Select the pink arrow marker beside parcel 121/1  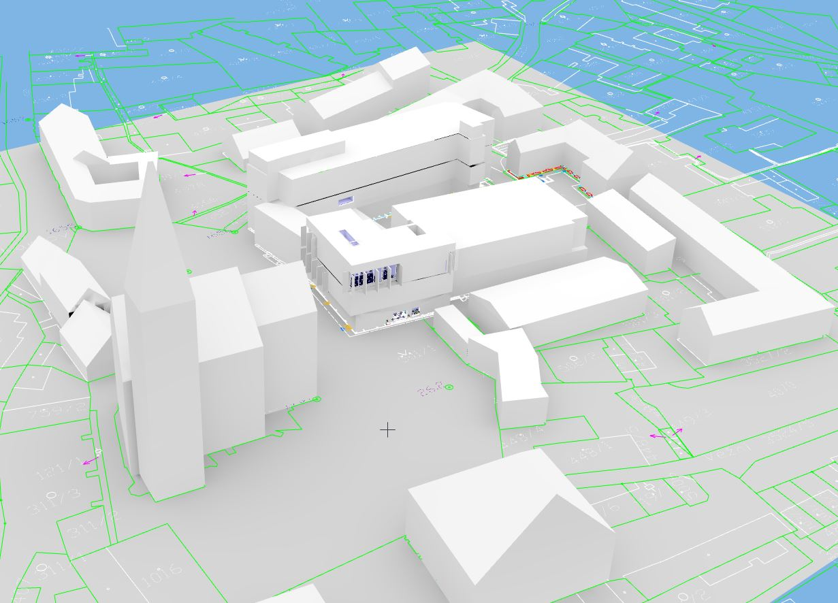[x=88, y=462]
